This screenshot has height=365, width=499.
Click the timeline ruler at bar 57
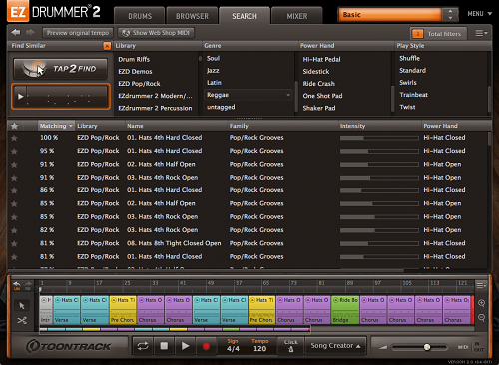coord(239,283)
